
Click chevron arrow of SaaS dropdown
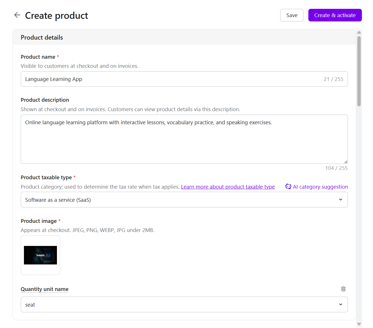[x=341, y=200]
